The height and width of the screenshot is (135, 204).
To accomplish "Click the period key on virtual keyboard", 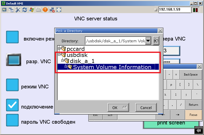I will [172, 105].
